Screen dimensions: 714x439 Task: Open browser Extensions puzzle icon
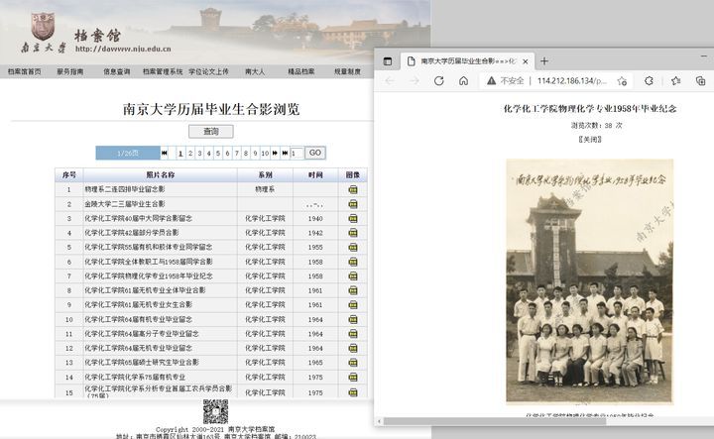[x=651, y=81]
